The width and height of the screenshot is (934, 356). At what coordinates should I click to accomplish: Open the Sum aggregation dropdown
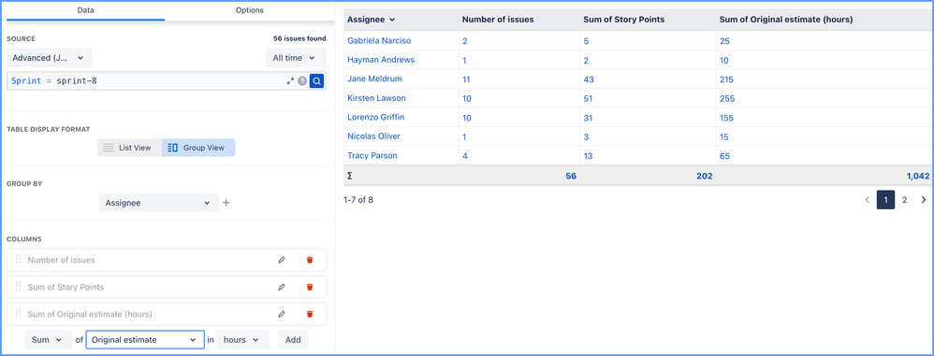(49, 340)
